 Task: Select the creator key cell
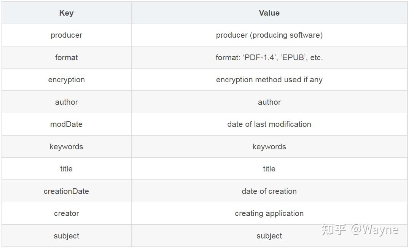coord(66,213)
